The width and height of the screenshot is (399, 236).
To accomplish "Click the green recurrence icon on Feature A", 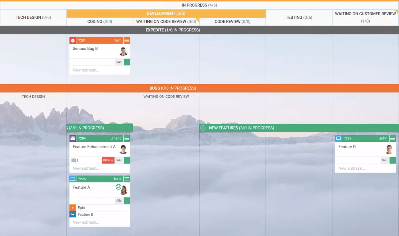I will point(119,187).
